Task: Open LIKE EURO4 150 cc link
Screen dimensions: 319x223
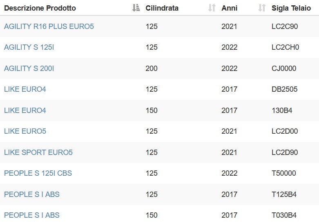Action: pyautogui.click(x=25, y=110)
